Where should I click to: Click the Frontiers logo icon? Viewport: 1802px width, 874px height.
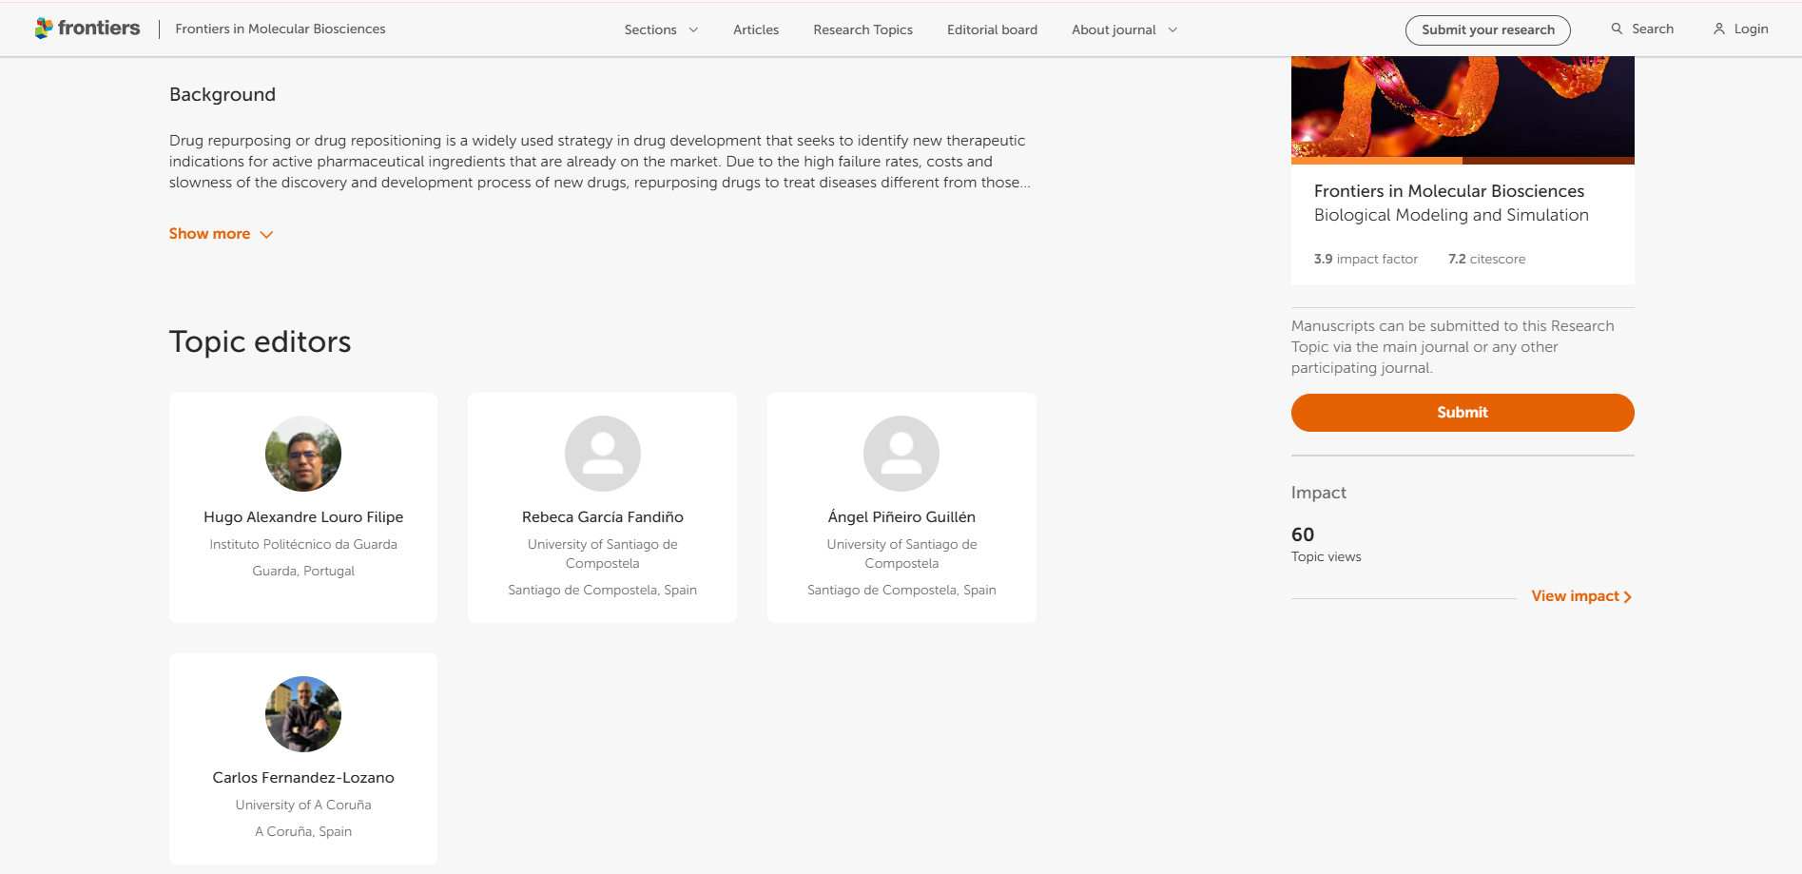point(44,29)
